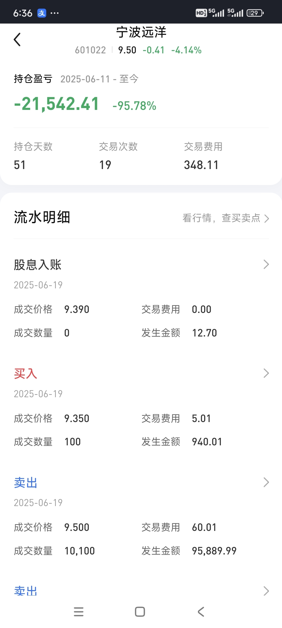Tap the back arrow beside 宁波远洋 title
282x628 pixels.
click(17, 40)
